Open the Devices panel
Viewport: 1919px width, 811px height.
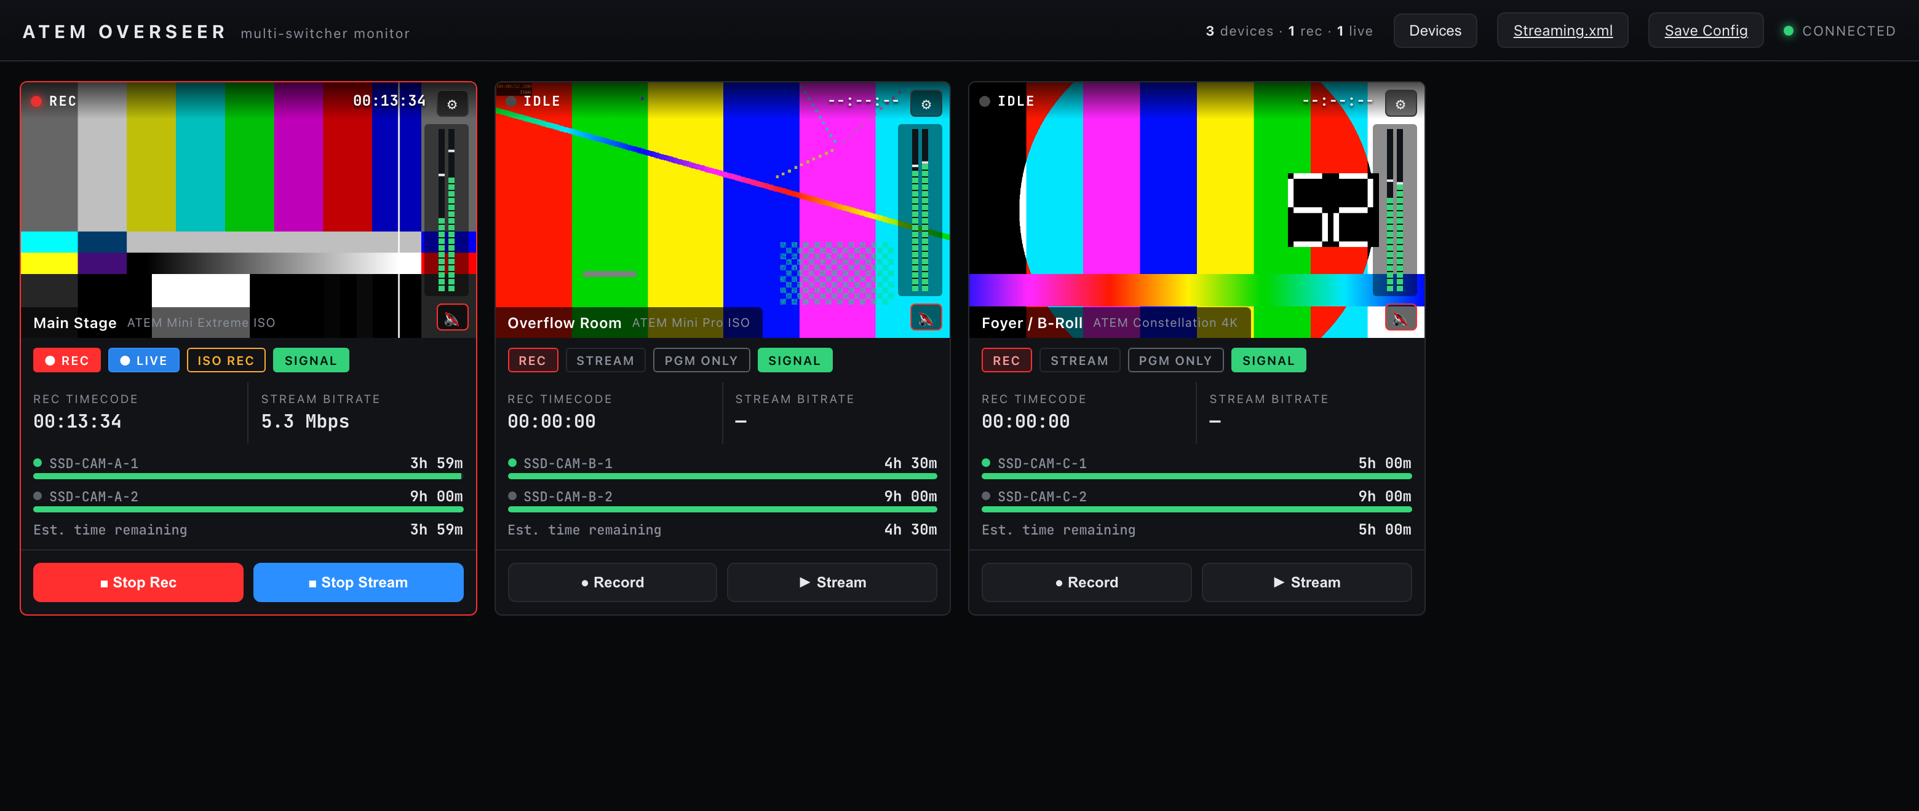point(1435,31)
